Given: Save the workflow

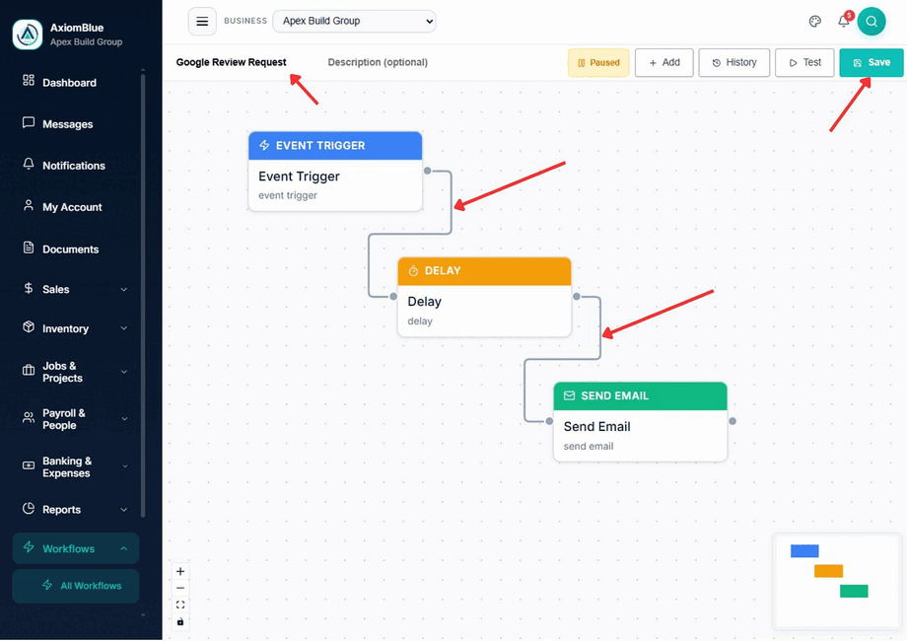Looking at the screenshot, I should [872, 62].
